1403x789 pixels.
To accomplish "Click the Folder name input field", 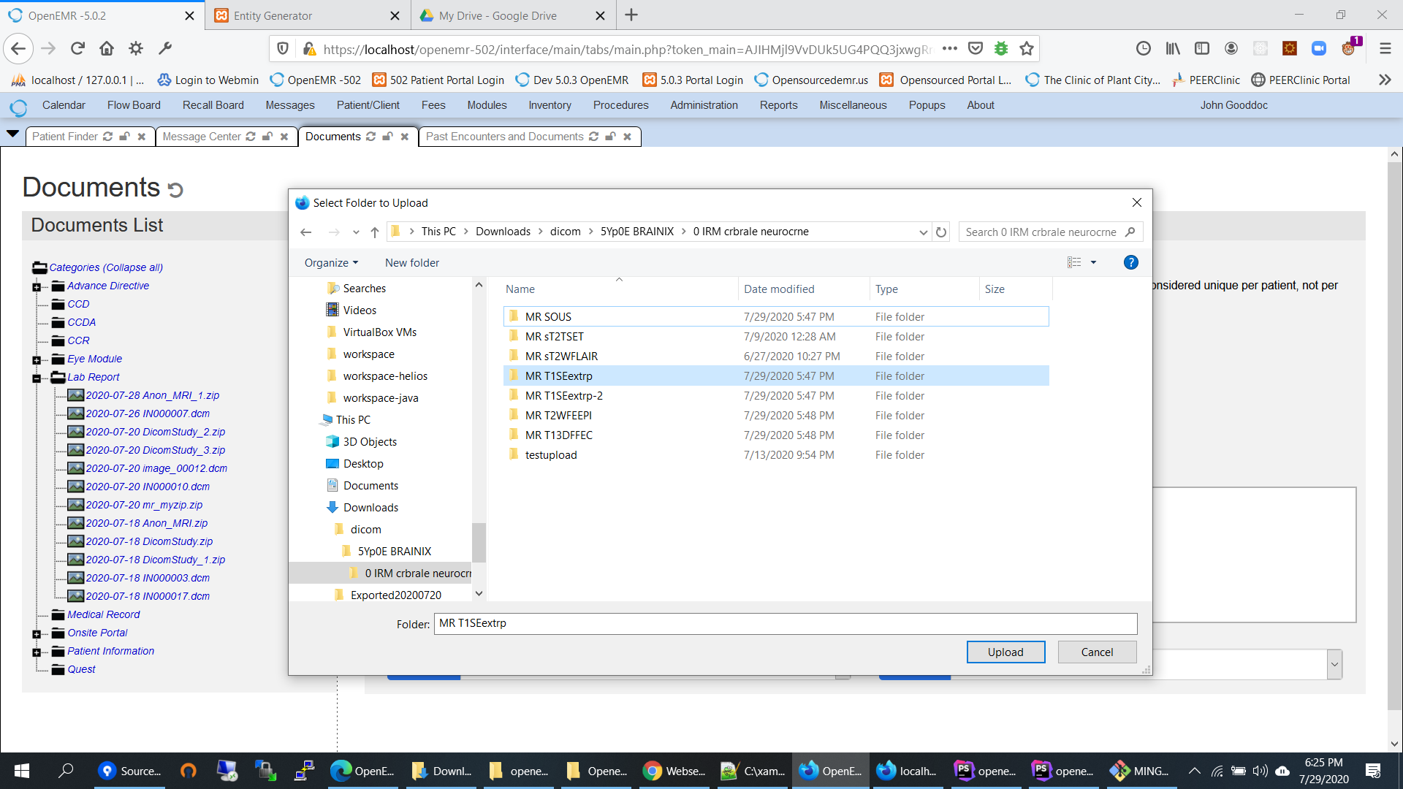I will tap(786, 623).
